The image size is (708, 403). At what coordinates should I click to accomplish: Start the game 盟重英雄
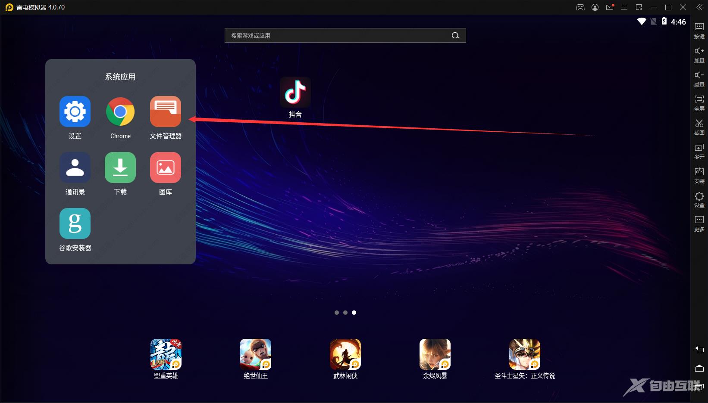[x=166, y=354]
